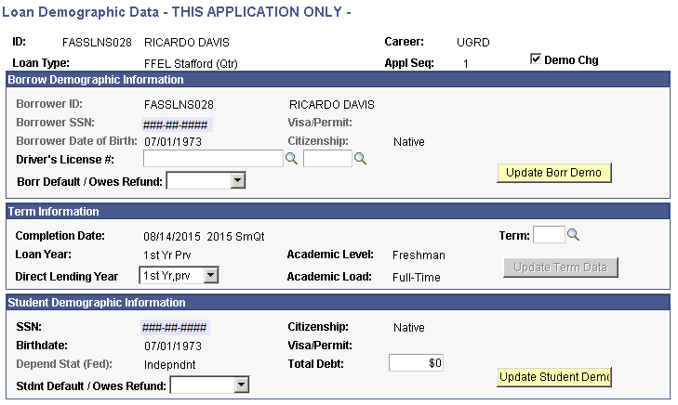Click the masked Borrower SSN field
This screenshot has width=678, height=405.
[x=177, y=124]
